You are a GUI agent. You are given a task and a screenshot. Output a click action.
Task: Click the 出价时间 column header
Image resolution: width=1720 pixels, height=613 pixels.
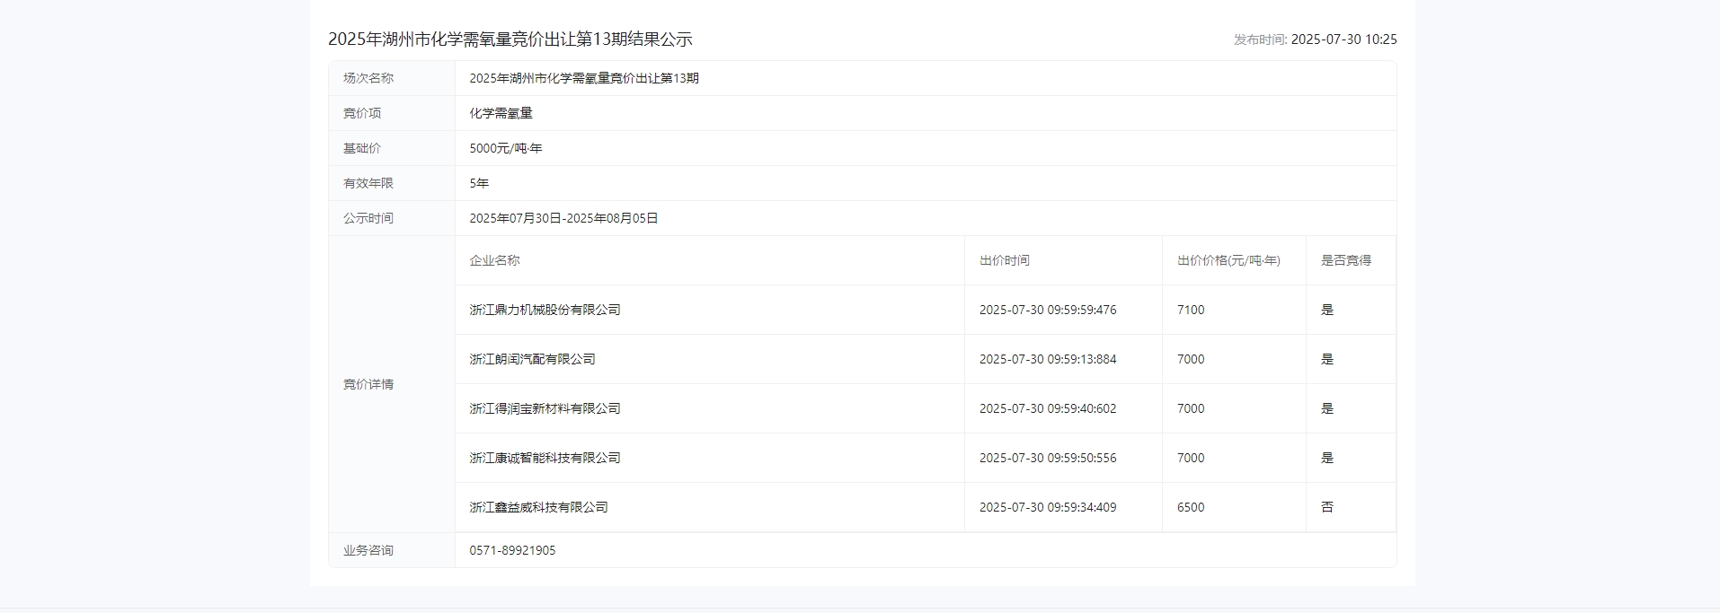(1004, 260)
